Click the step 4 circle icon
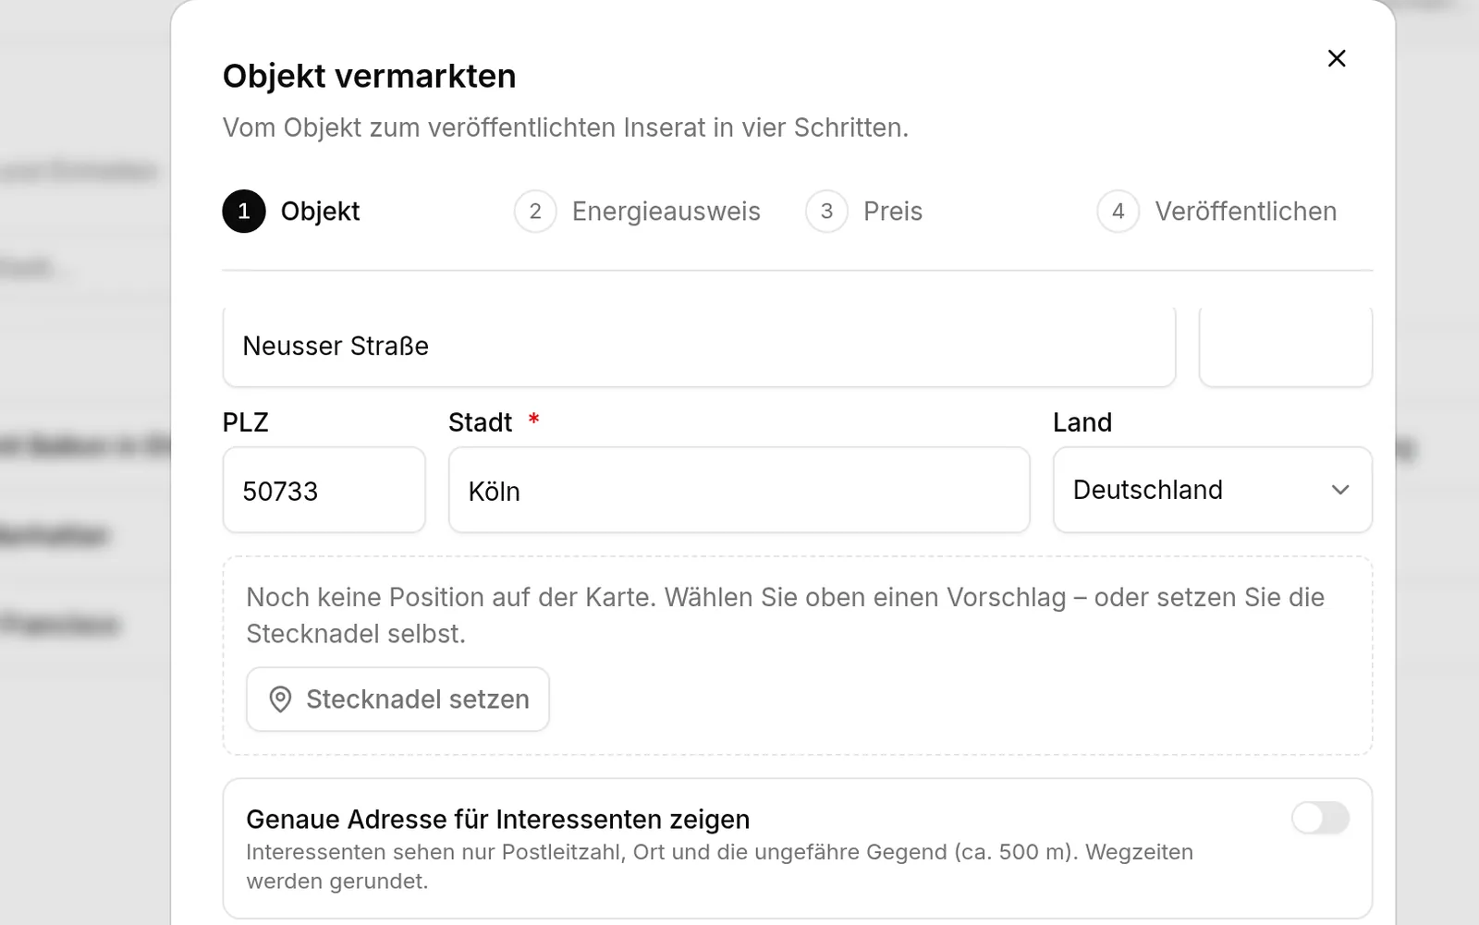Image resolution: width=1479 pixels, height=925 pixels. (1118, 212)
